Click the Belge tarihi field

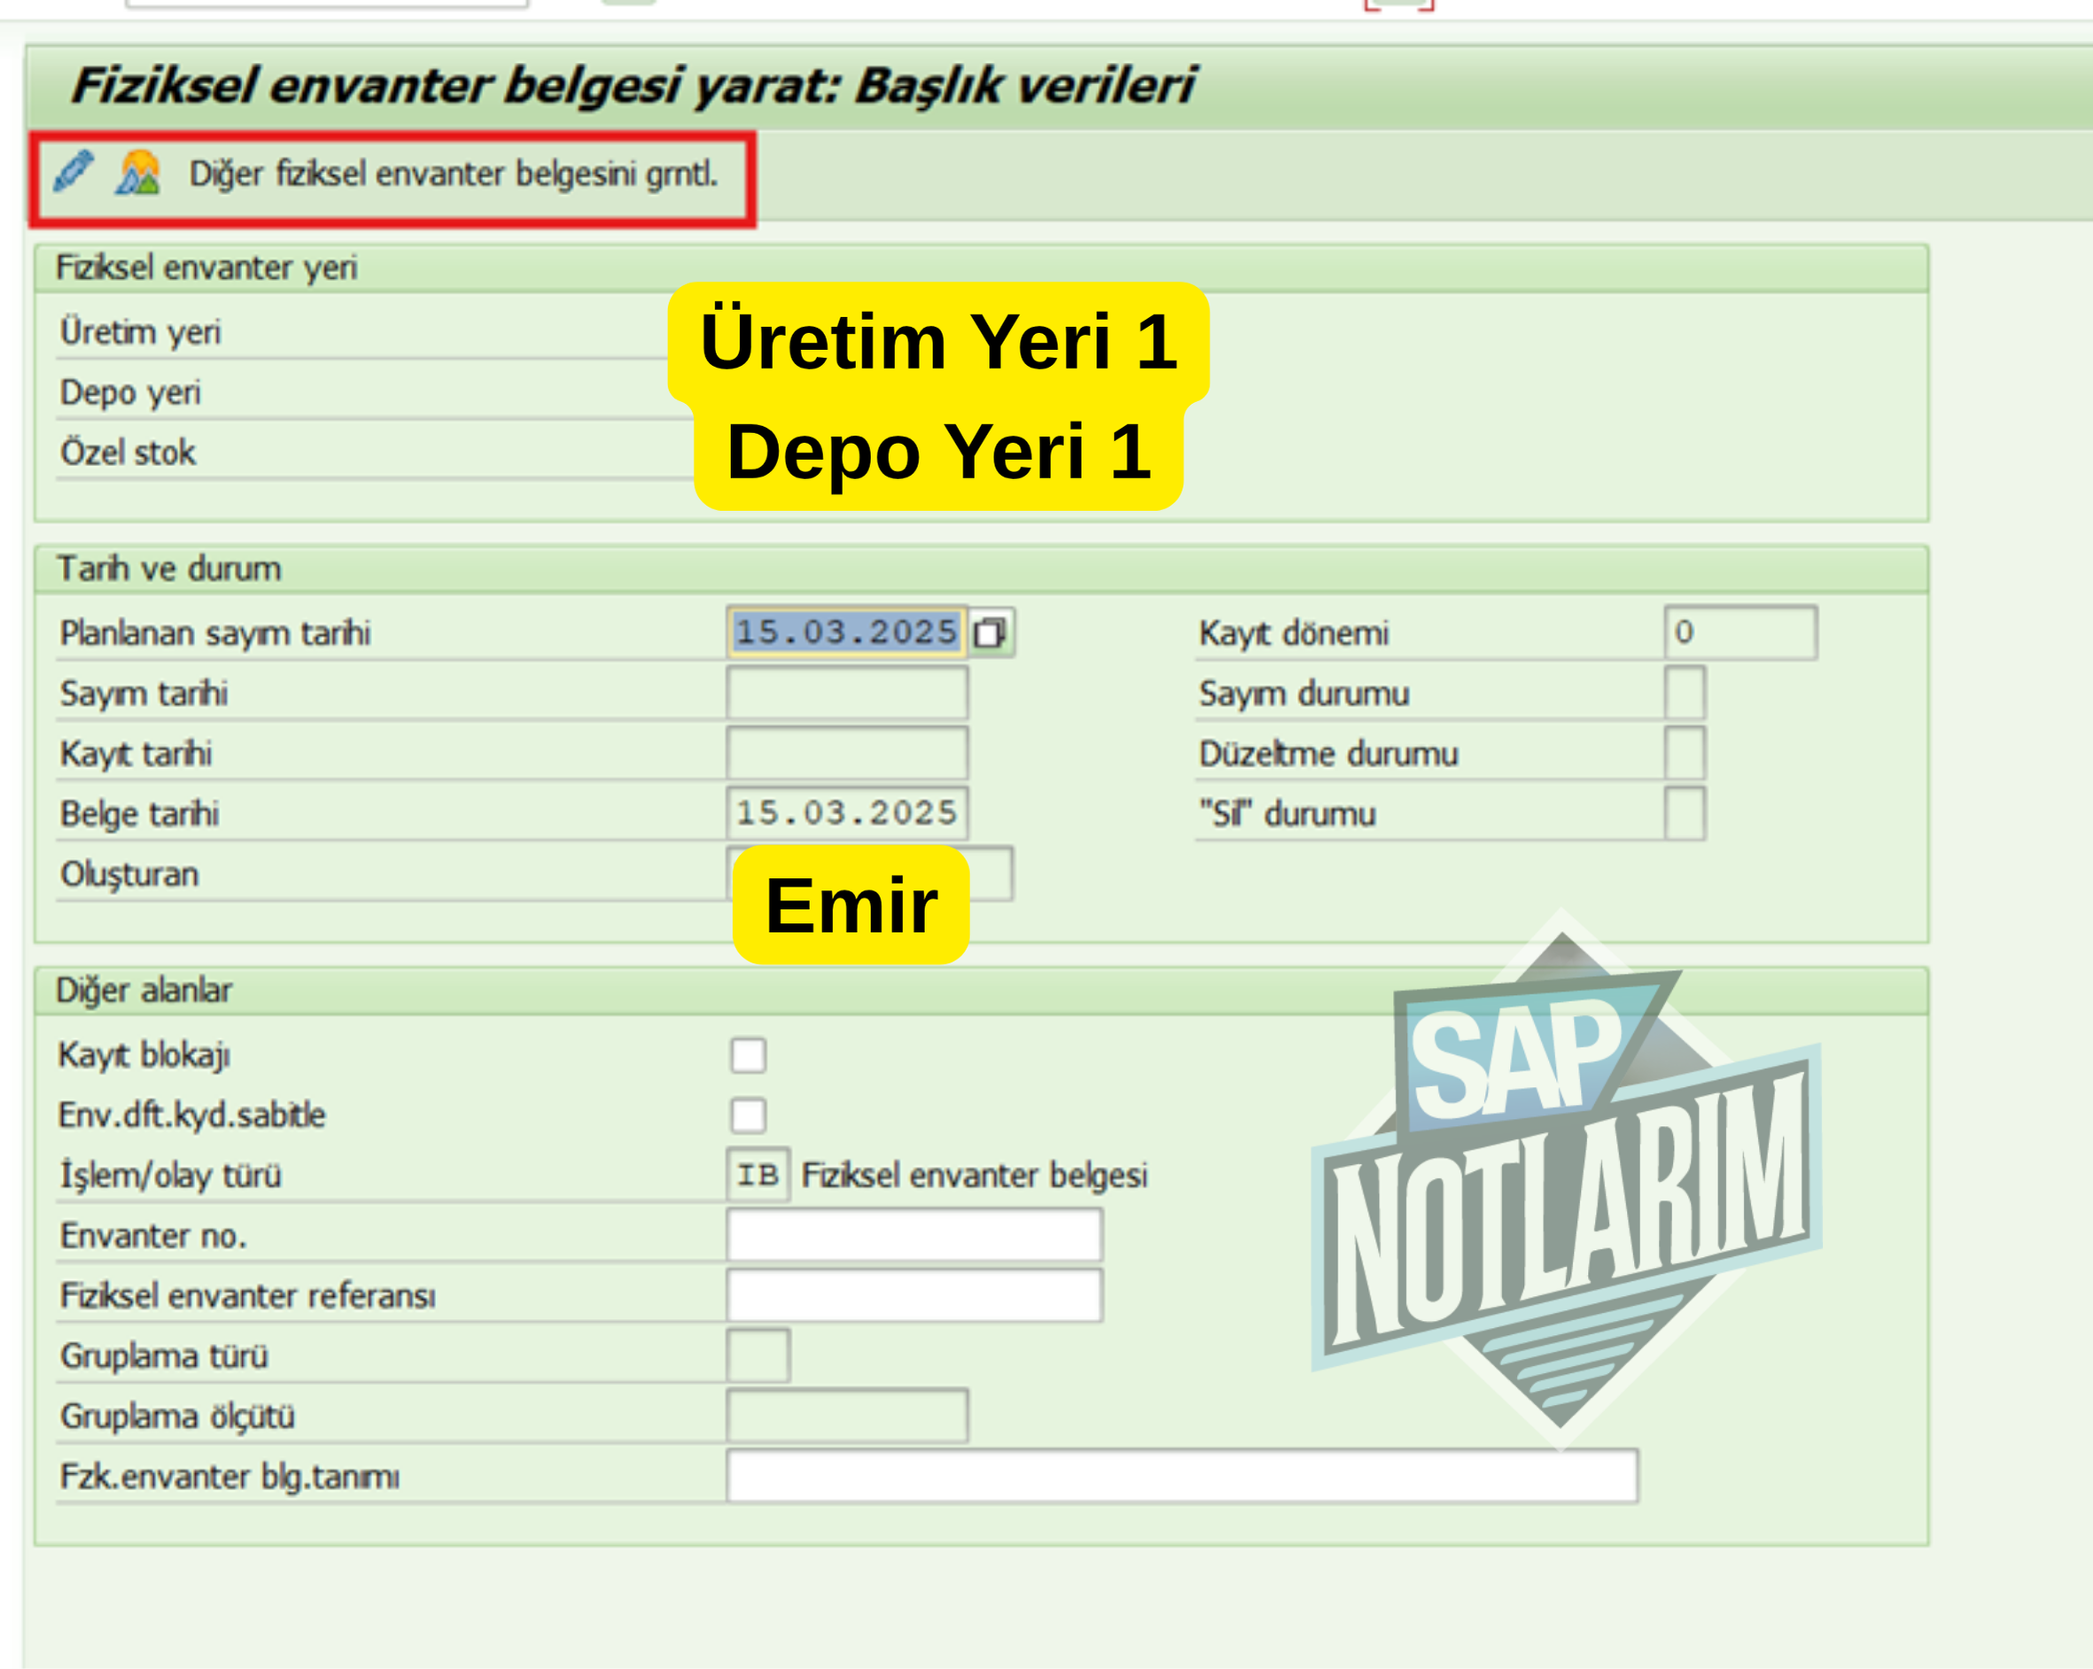[846, 813]
